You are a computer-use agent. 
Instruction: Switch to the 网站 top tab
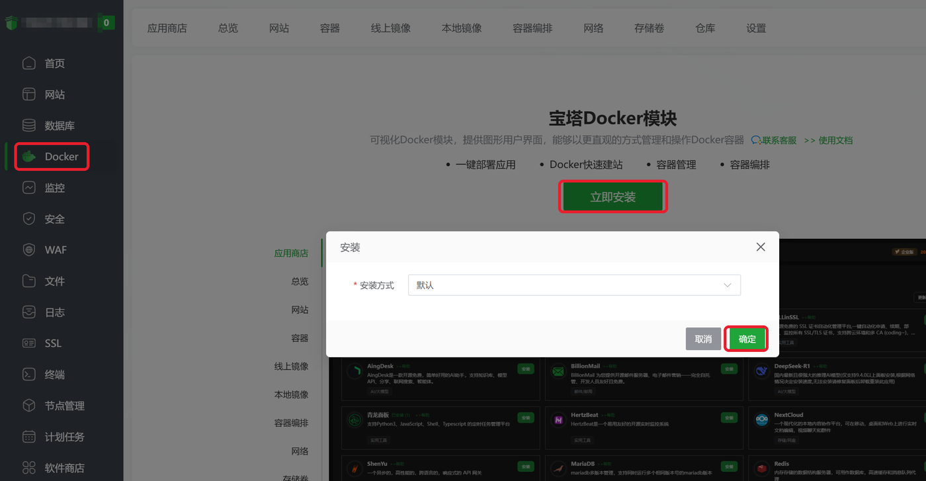279,28
